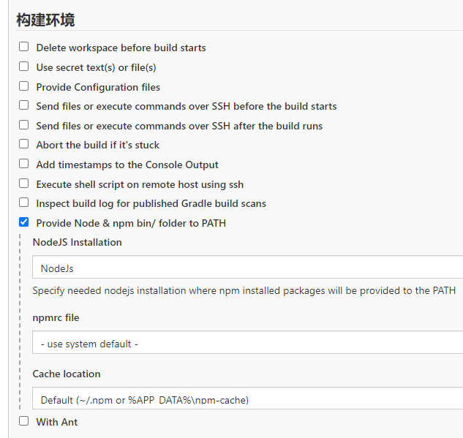The image size is (463, 438).
Task: Click the 构建环境 section heading
Action: click(45, 20)
